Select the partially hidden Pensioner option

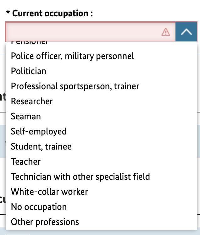30,43
